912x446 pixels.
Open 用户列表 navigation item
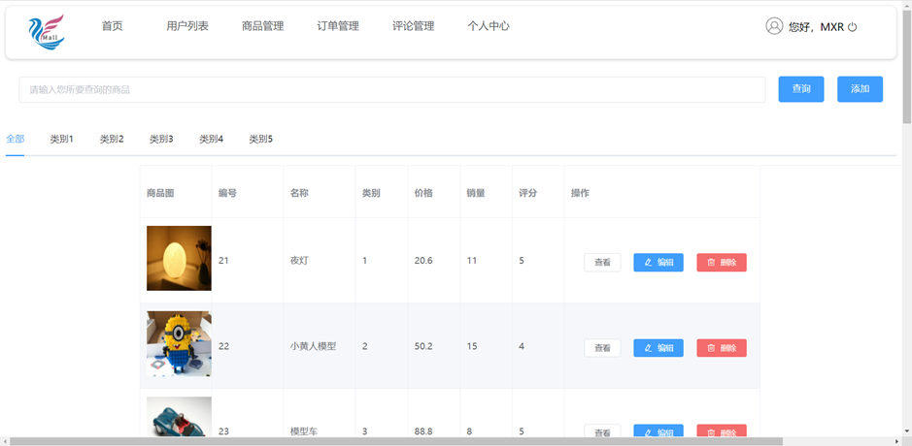(x=187, y=26)
